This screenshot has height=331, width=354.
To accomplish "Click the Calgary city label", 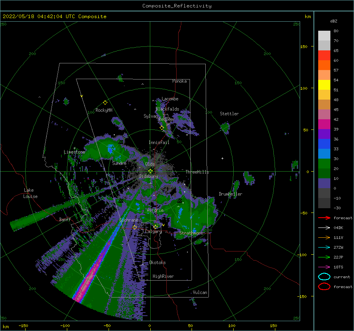I will 153,231.
